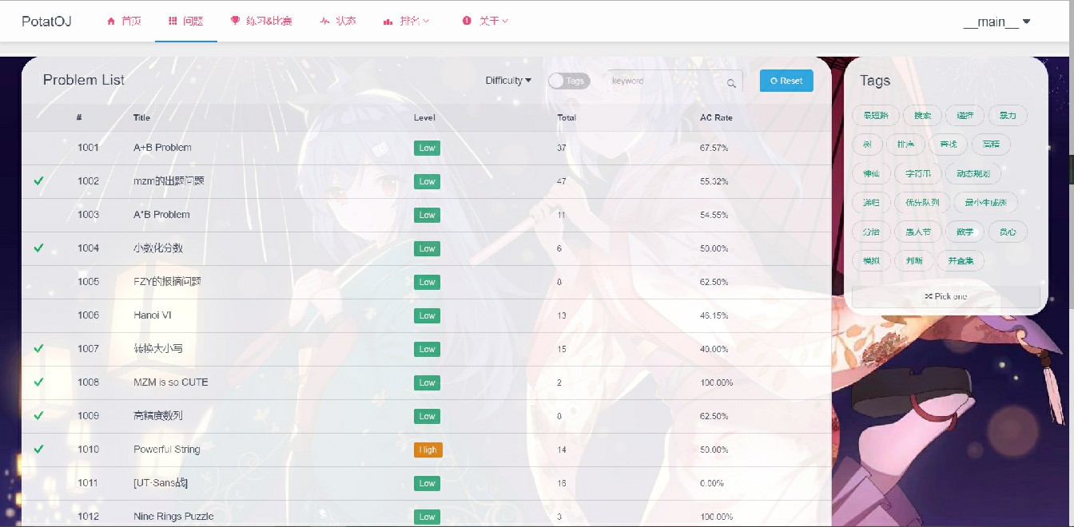Screen dimensions: 1074x527
Task: Select the 最小生成树 tag
Action: pyautogui.click(x=985, y=203)
